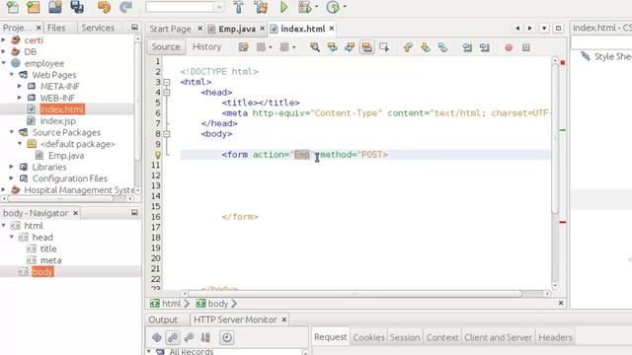Click the Last Edit icon in editor toolbar
This screenshot has height=355, width=632.
tap(244, 47)
